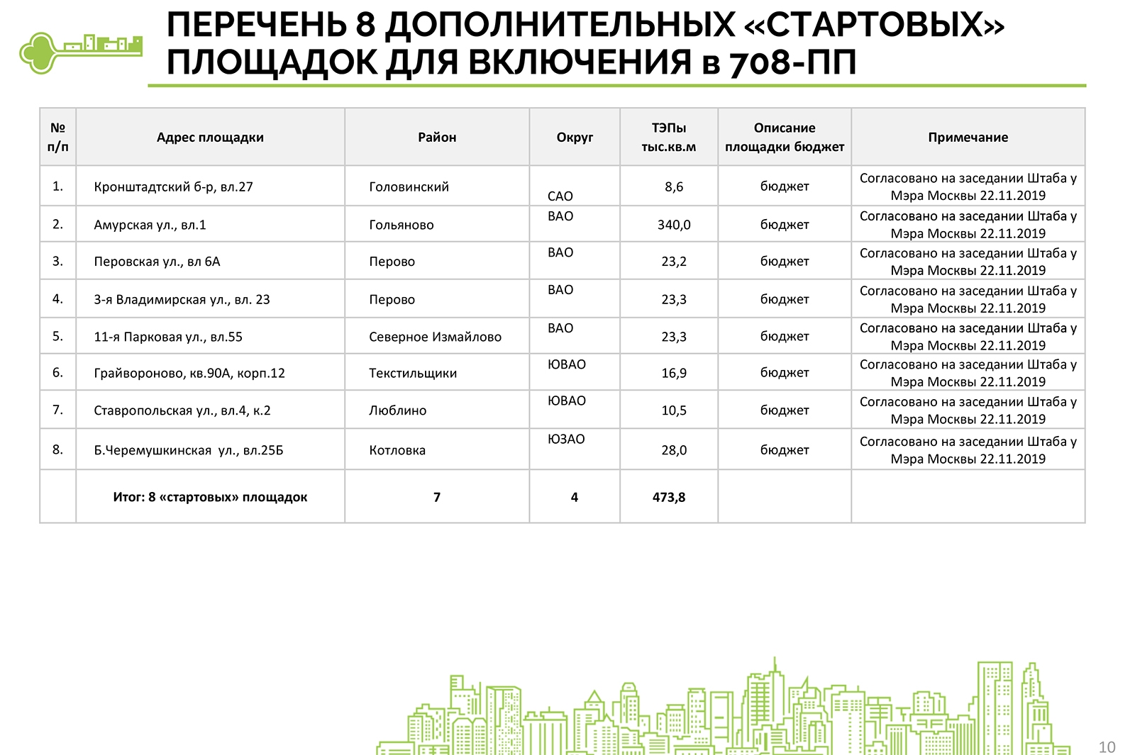The height and width of the screenshot is (755, 1135).
Task: Click the 'ТЭПы тыс.кв.м' column header
Action: click(668, 138)
